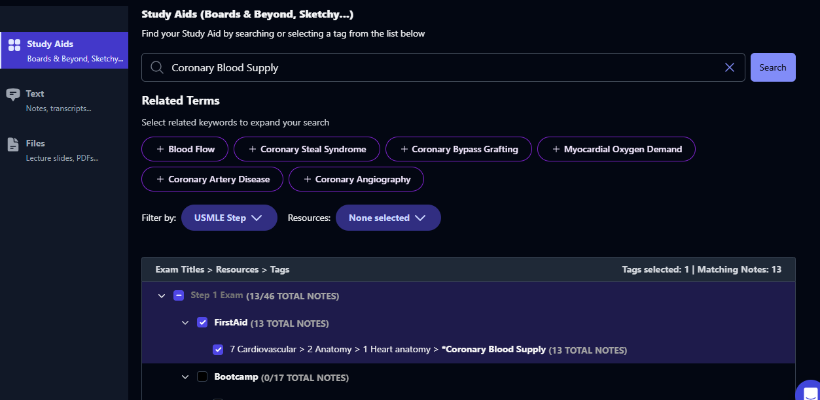
Task: Add Coronary Angiography keyword
Action: point(356,179)
